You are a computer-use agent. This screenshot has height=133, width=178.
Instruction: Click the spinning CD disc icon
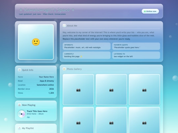[x=21, y=114]
